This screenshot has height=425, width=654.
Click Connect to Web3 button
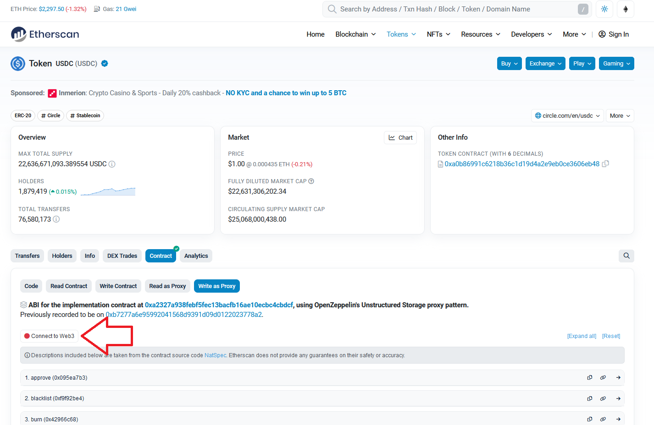pos(50,336)
